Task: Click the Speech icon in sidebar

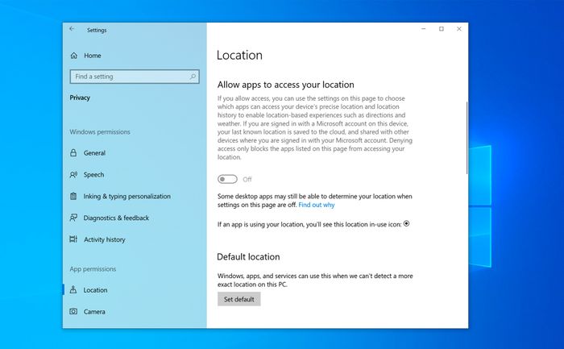Action: coord(74,175)
